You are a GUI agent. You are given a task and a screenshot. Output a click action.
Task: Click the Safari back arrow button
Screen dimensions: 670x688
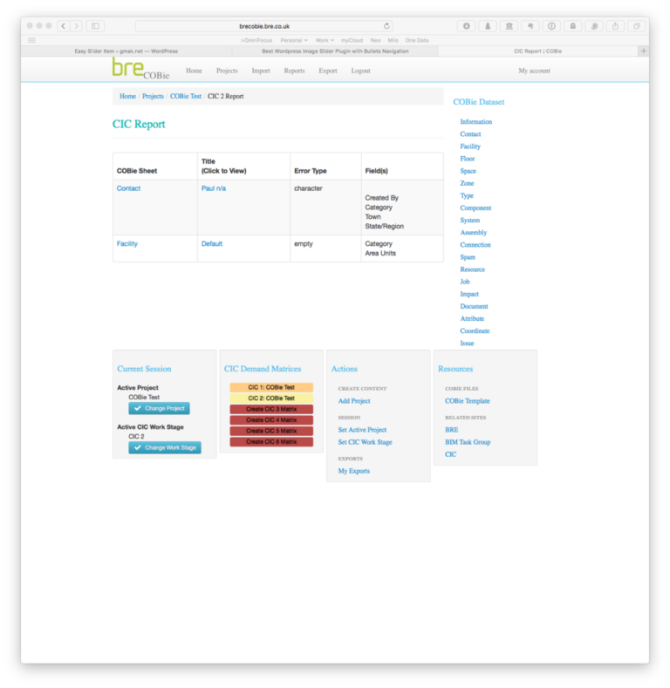64,26
